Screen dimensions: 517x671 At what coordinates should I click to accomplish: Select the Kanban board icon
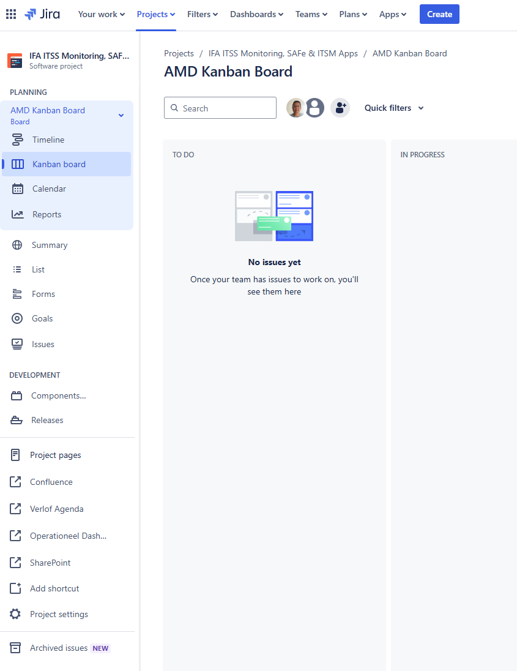(17, 164)
